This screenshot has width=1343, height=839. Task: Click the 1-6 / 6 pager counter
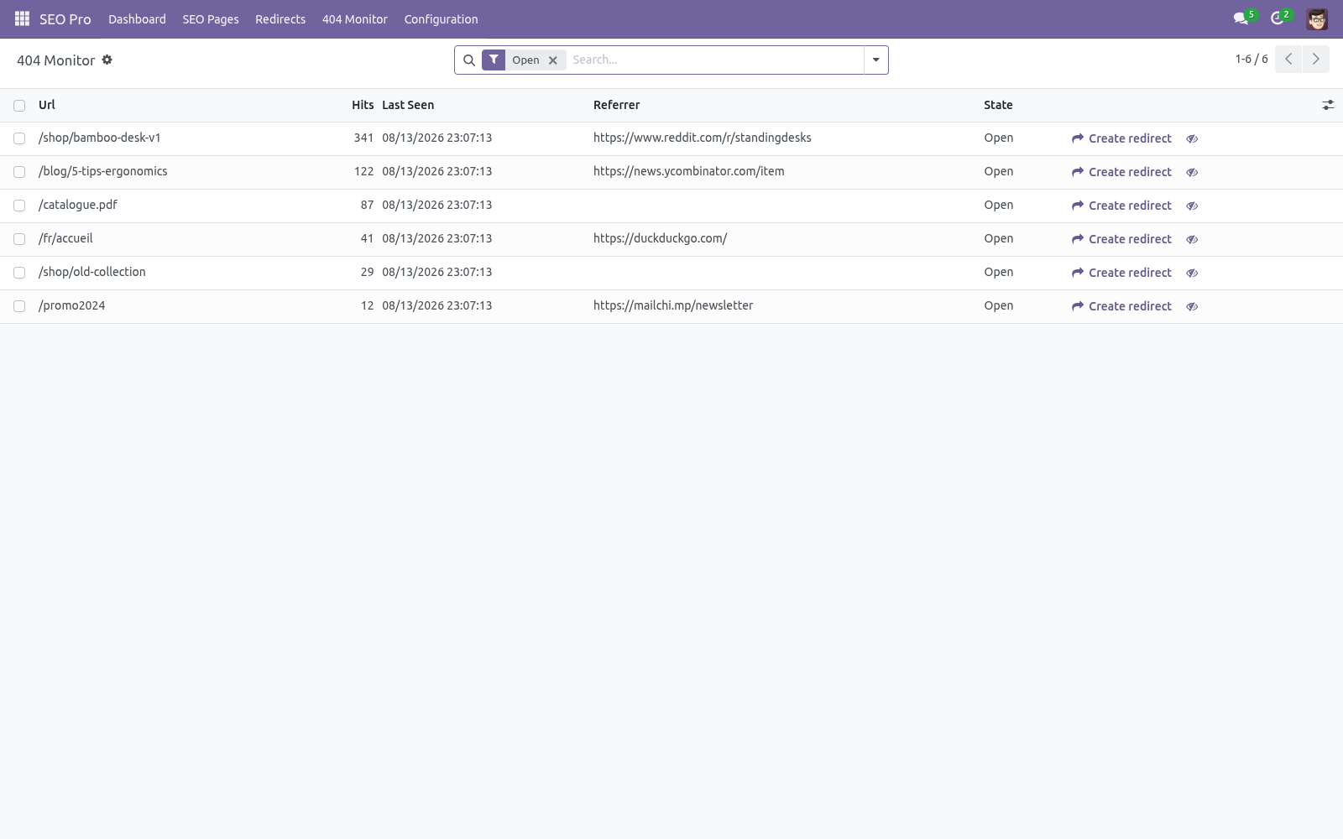tap(1251, 59)
